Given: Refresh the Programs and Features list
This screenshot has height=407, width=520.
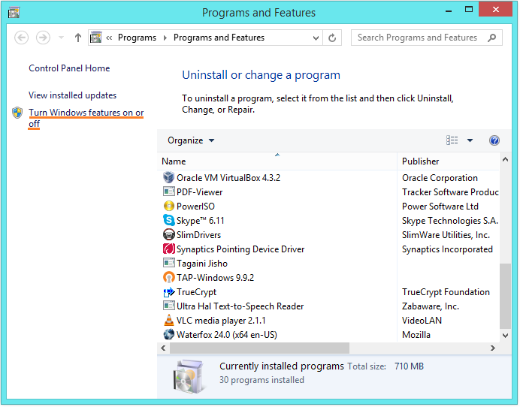Looking at the screenshot, I should pyautogui.click(x=332, y=38).
